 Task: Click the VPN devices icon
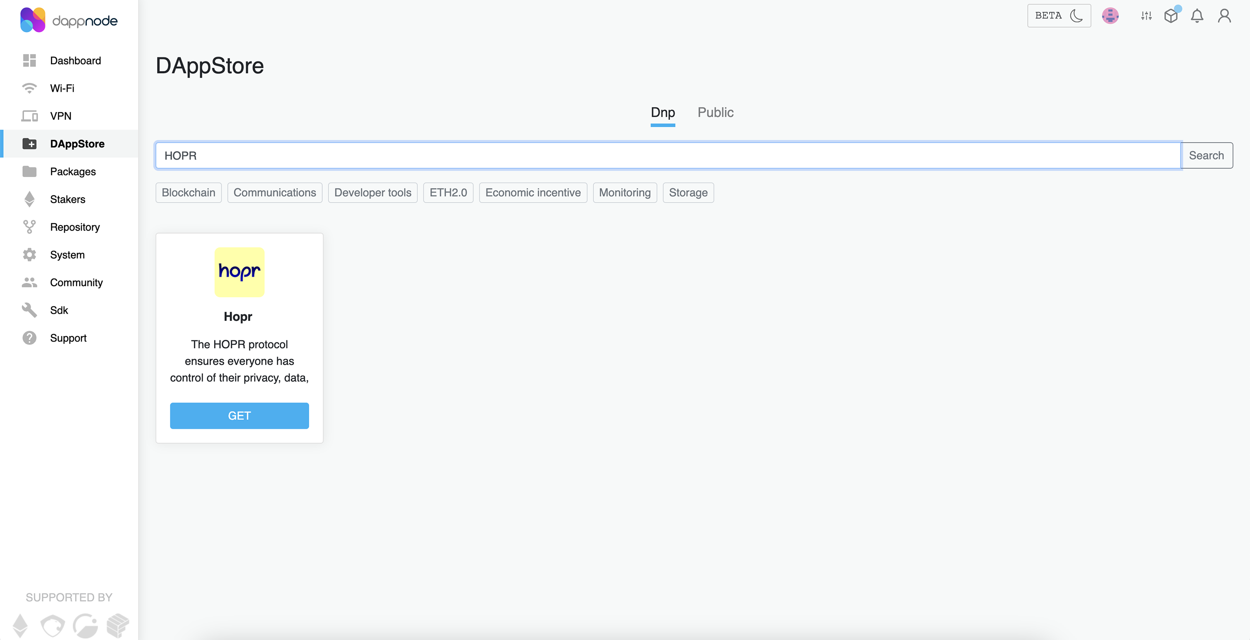(29, 116)
